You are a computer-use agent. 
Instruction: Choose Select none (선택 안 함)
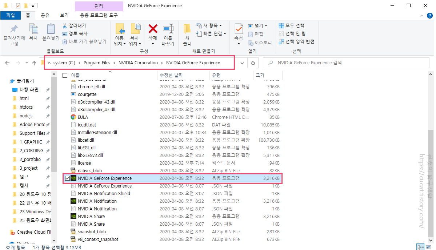[292, 33]
